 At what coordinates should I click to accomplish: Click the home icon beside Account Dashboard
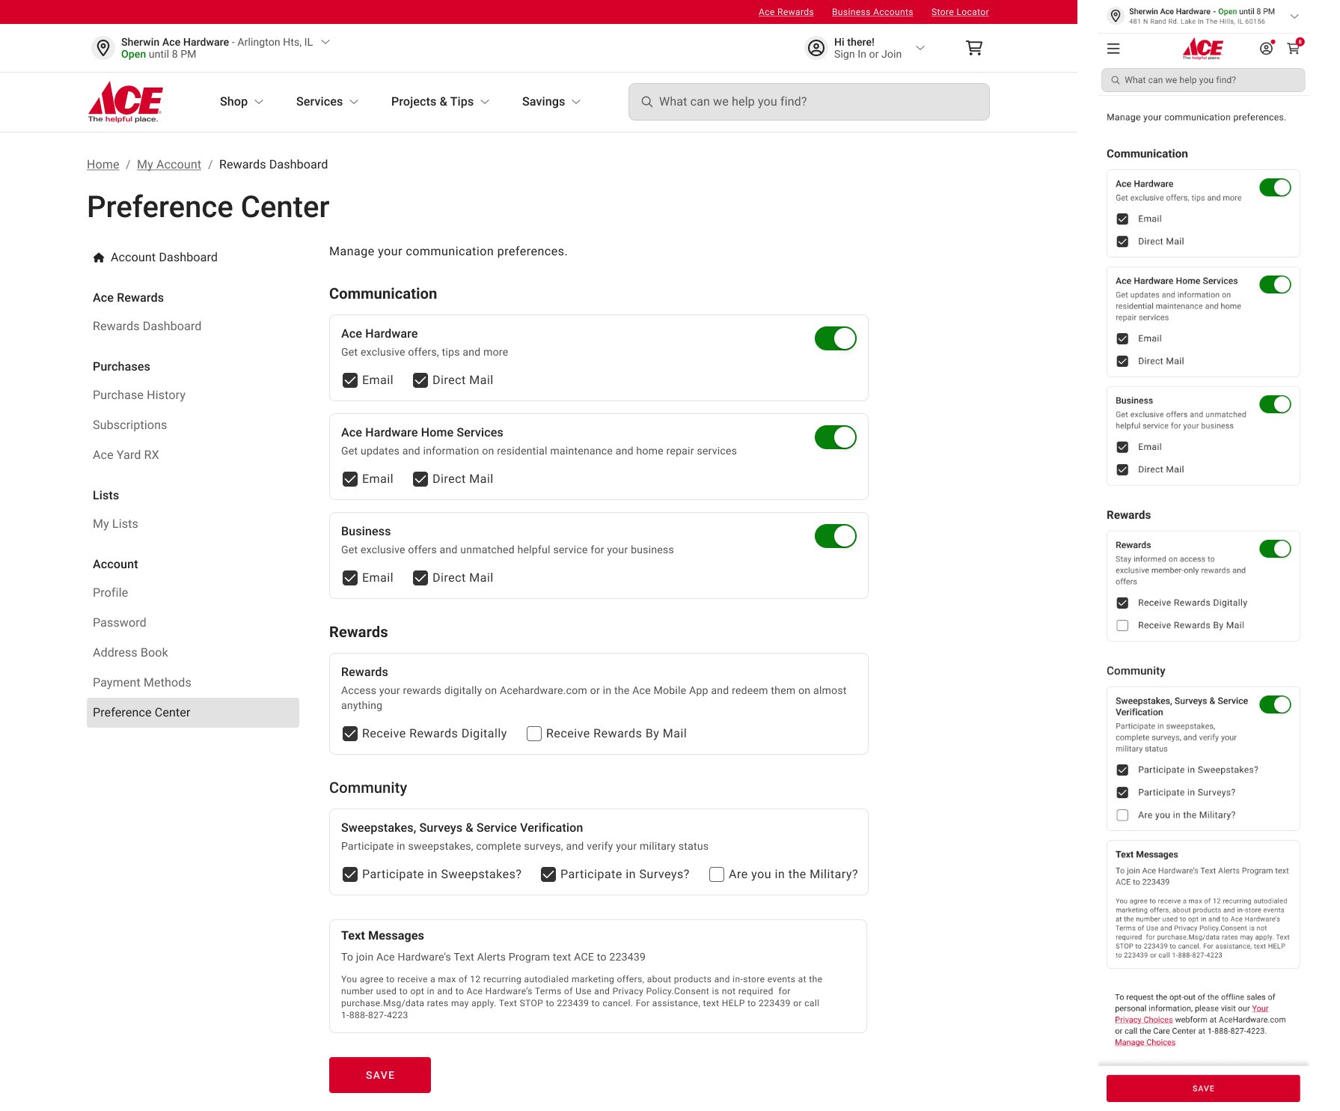tap(99, 257)
